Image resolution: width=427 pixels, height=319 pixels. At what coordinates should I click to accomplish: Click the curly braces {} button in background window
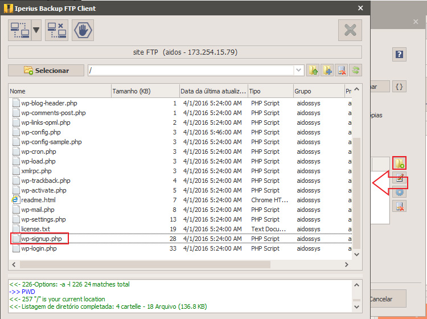[x=399, y=87]
